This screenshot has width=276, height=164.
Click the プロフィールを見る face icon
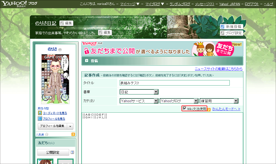pyautogui.click(x=40, y=119)
